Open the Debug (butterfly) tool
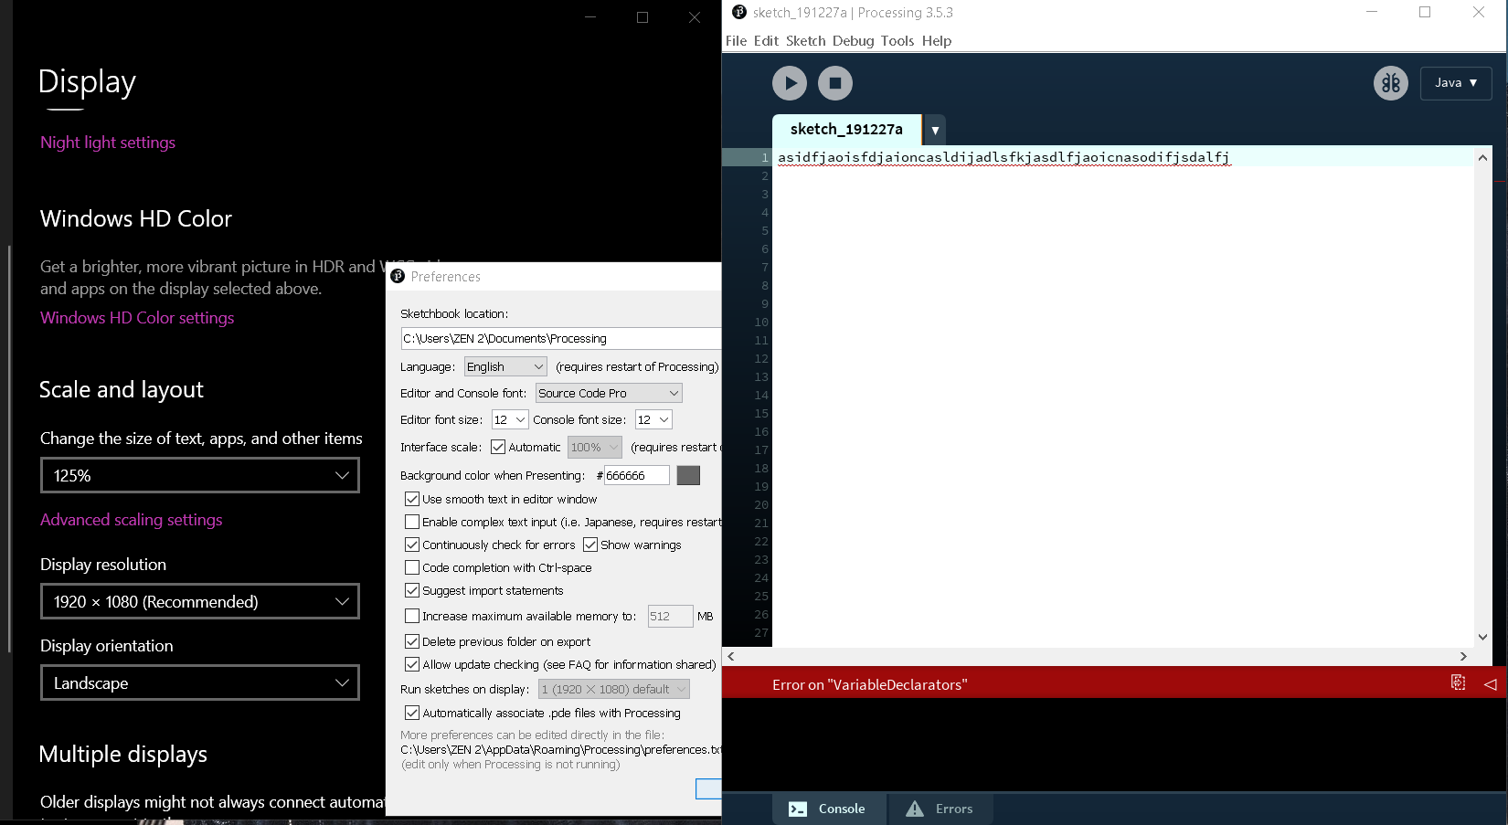 point(1390,82)
